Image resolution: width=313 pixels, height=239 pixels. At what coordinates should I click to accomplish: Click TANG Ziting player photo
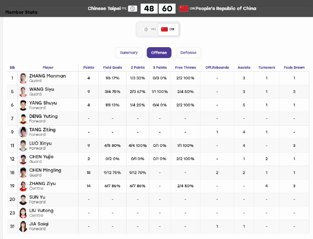click(x=23, y=132)
